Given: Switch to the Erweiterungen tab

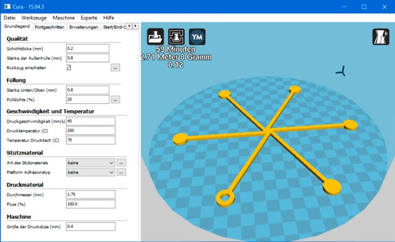Looking at the screenshot, I should coord(84,27).
